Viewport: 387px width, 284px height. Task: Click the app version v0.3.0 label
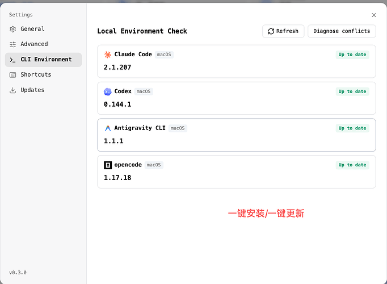pos(18,273)
